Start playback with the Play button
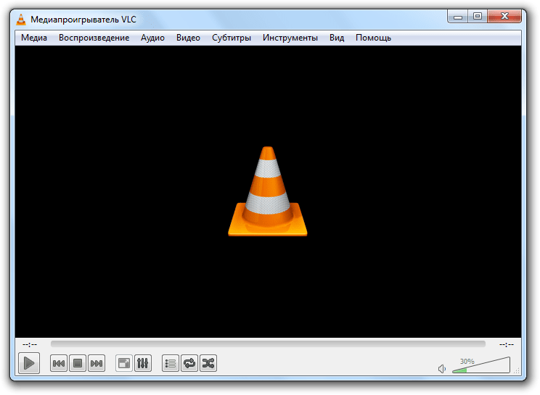 click(x=29, y=363)
